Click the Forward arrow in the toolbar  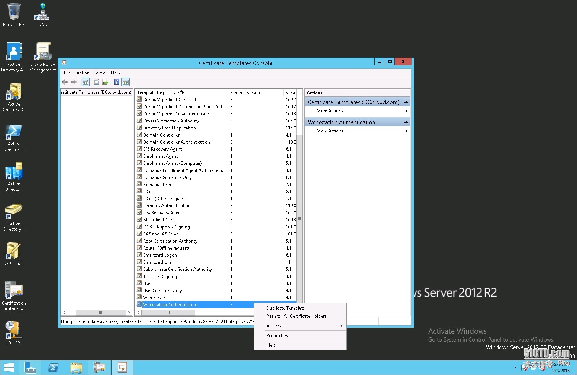(74, 82)
